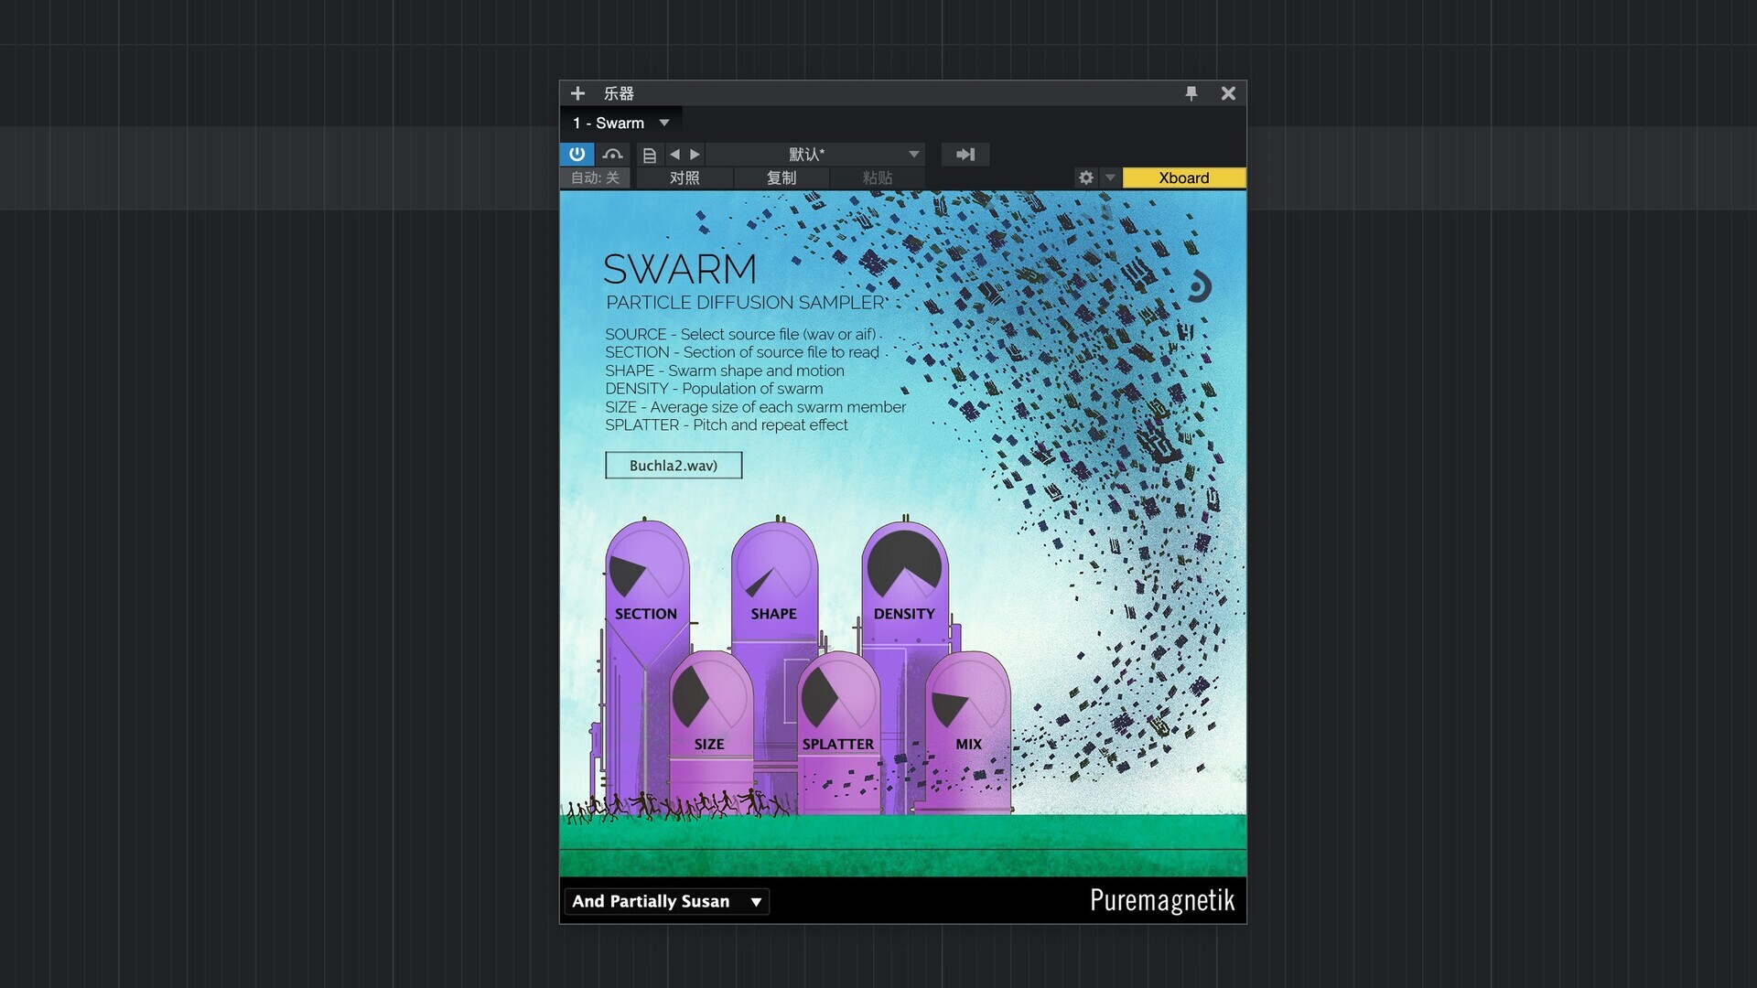The height and width of the screenshot is (988, 1757).
Task: Pin the instrument window
Action: (1191, 93)
